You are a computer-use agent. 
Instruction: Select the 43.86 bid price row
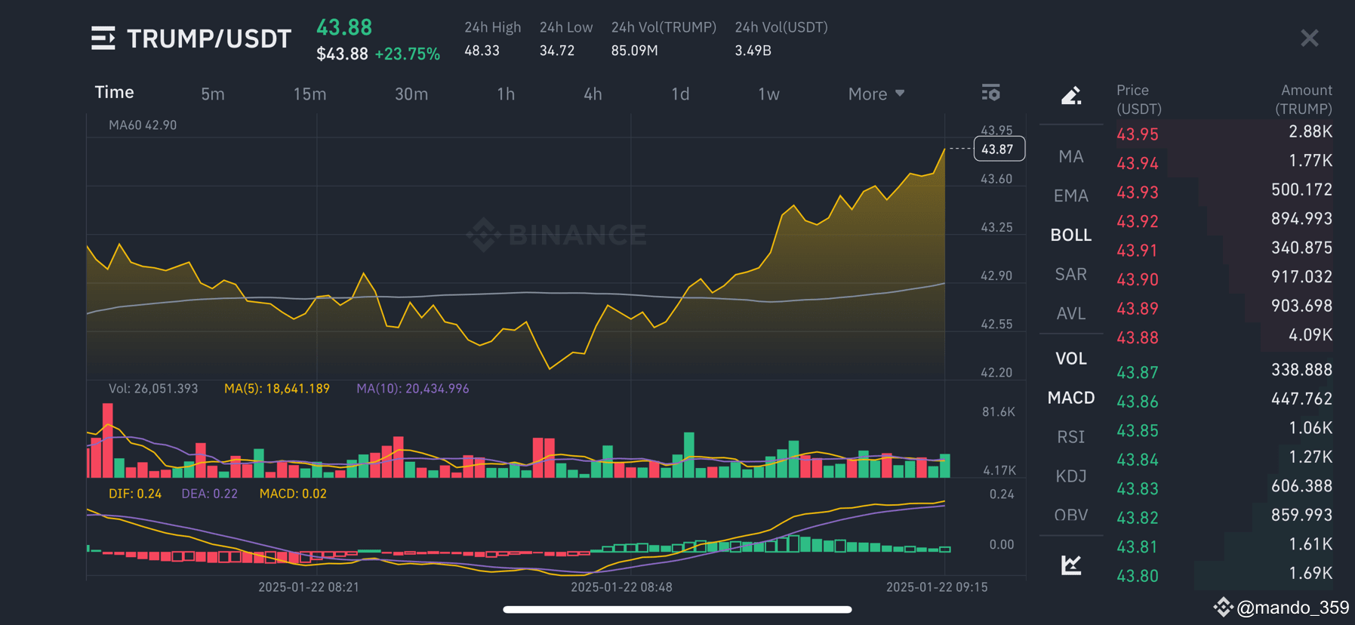(x=1224, y=401)
